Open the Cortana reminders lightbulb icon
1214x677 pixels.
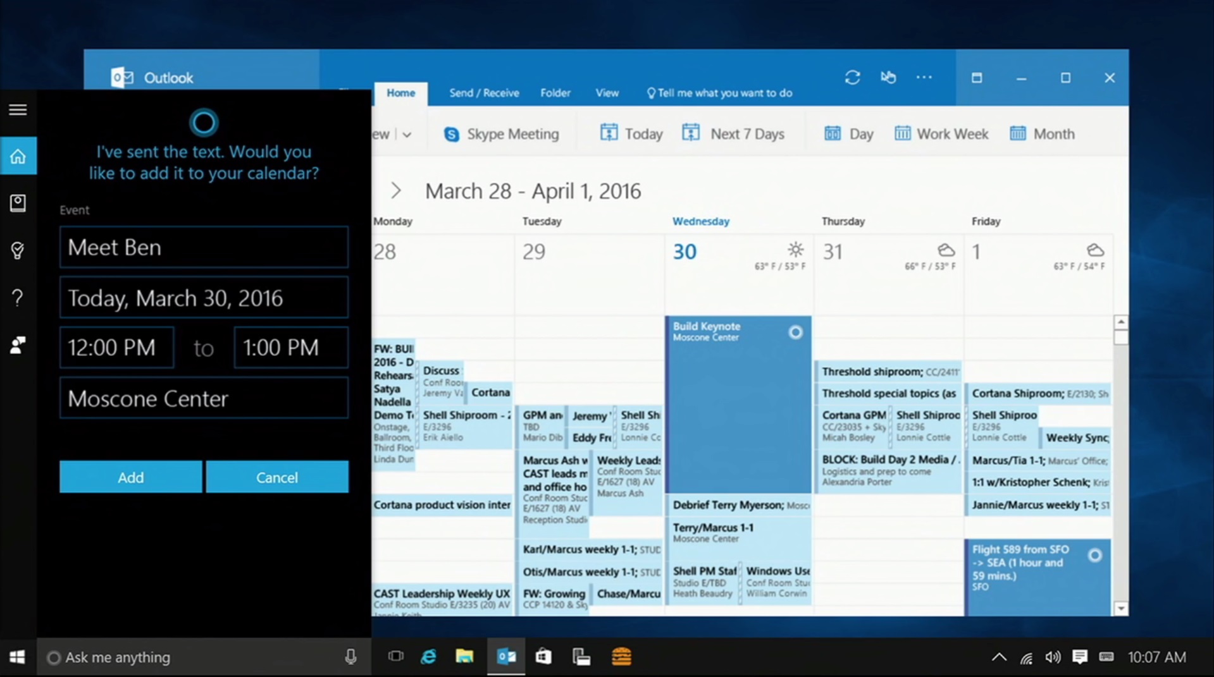[18, 250]
